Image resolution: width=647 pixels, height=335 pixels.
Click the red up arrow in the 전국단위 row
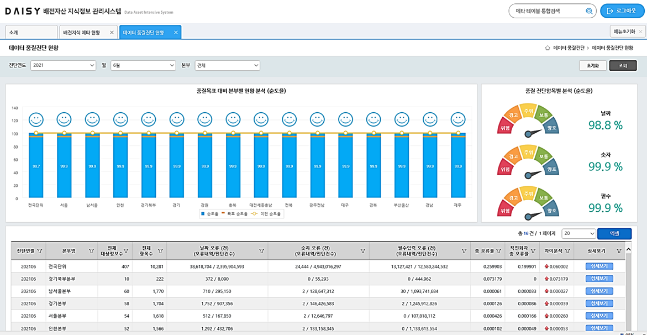(546, 266)
